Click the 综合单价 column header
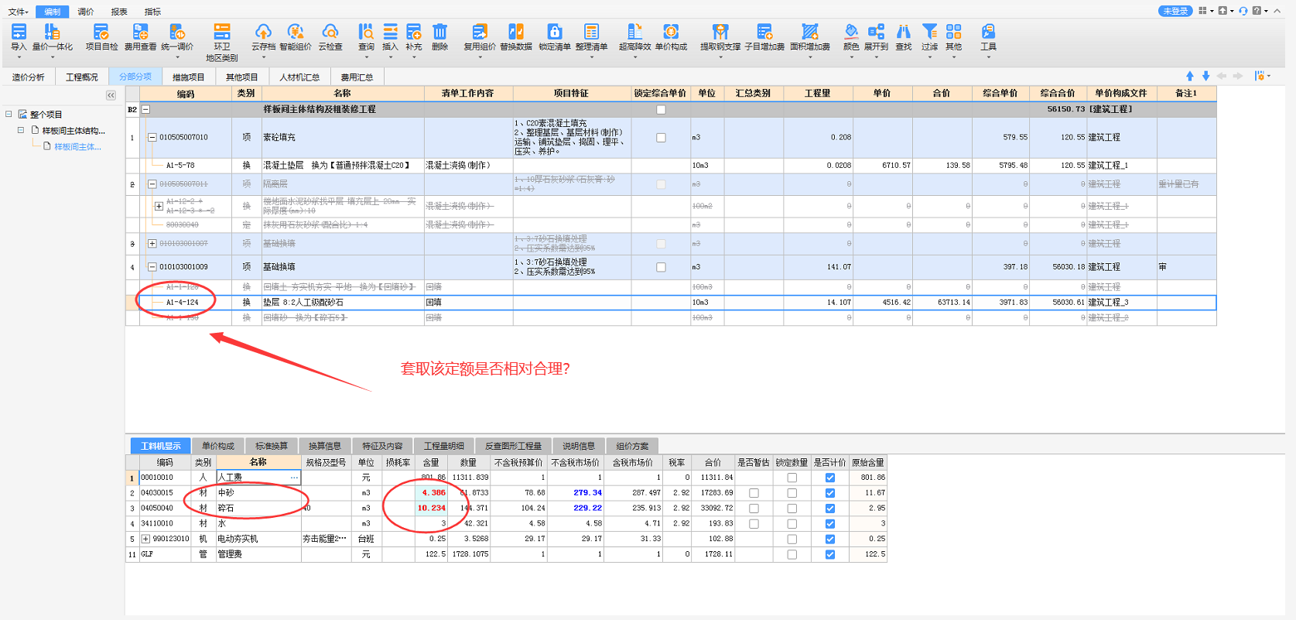The image size is (1296, 620). pyautogui.click(x=1000, y=93)
